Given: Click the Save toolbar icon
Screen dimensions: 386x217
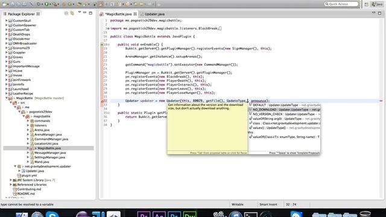Looking at the screenshot, I should tap(13, 4).
